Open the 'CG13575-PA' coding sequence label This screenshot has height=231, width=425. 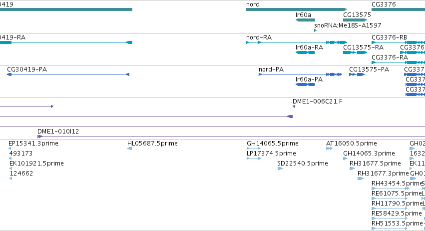(369, 69)
